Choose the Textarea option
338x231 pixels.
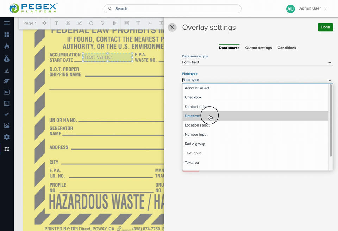click(x=256, y=162)
